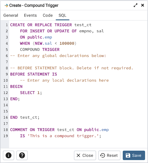
Task: Maximize the dialog with the expand arrows icon
Action: point(135,5)
